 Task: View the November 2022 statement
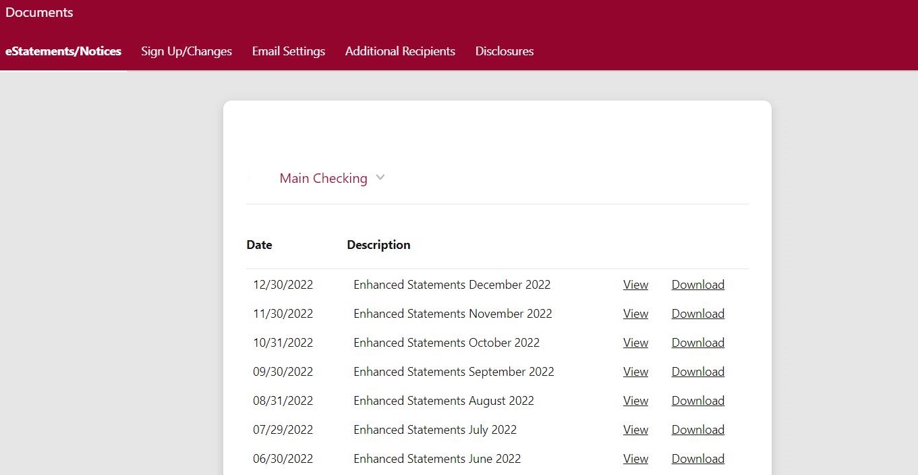(x=635, y=314)
